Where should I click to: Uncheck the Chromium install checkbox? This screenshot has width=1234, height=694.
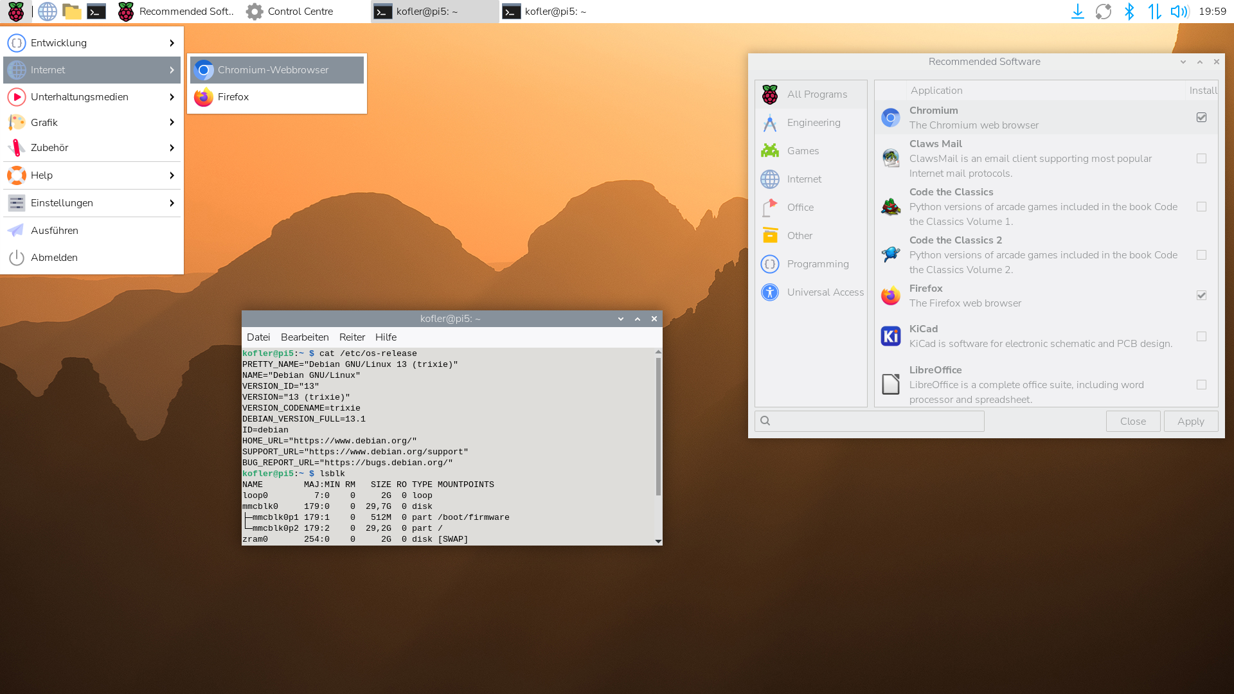pos(1201,118)
